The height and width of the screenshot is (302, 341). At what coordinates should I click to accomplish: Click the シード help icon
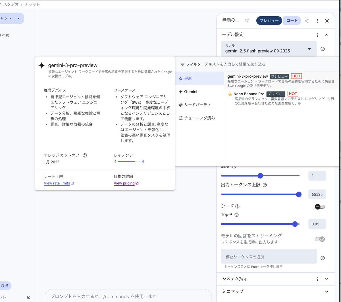(237, 206)
